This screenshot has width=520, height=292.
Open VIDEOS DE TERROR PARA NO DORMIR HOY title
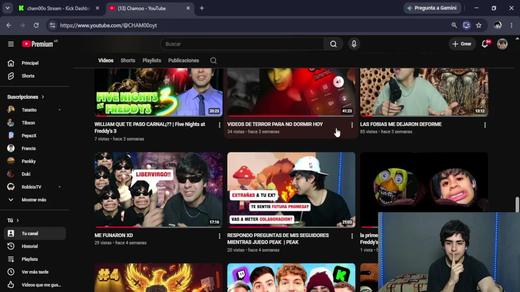click(x=275, y=124)
